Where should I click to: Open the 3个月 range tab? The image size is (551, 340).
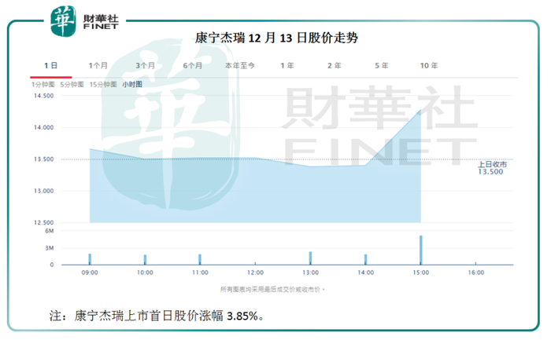tap(145, 65)
